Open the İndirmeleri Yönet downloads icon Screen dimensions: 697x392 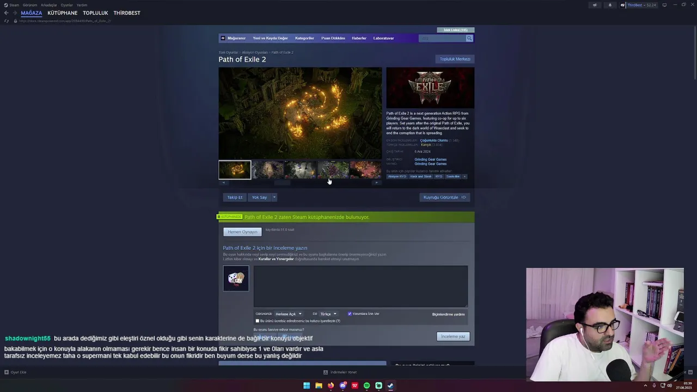click(326, 372)
